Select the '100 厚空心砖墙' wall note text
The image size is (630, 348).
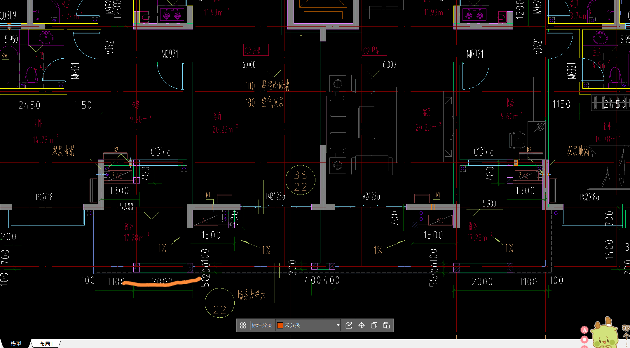pyautogui.click(x=268, y=86)
